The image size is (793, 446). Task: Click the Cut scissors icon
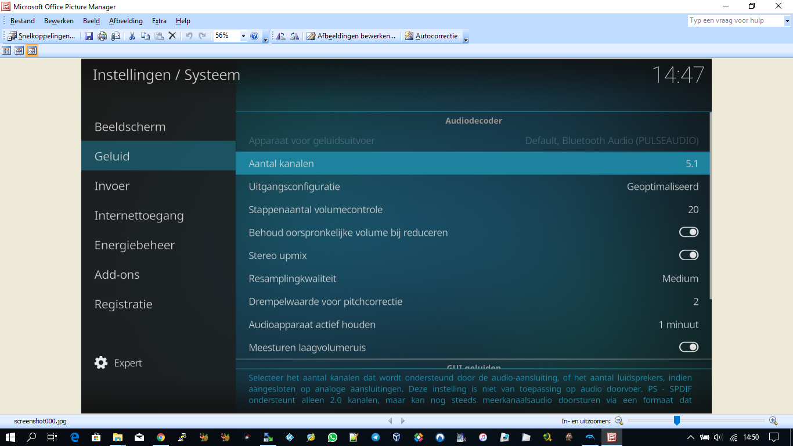pyautogui.click(x=132, y=36)
